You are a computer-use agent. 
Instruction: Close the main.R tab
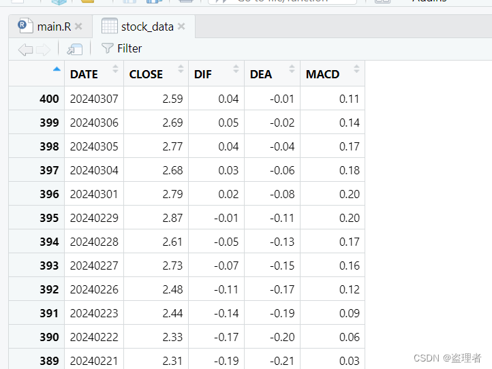[79, 27]
